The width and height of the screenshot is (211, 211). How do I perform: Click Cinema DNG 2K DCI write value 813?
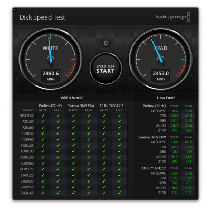pyautogui.click(x=175, y=157)
